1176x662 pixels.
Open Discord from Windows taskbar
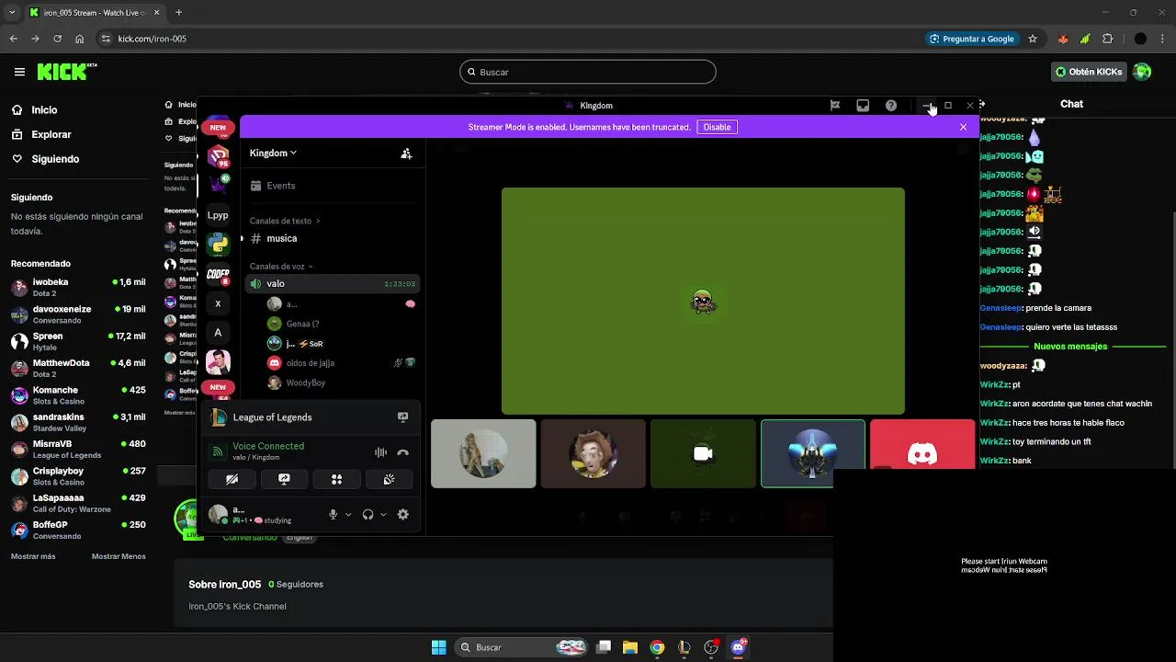pos(738,647)
